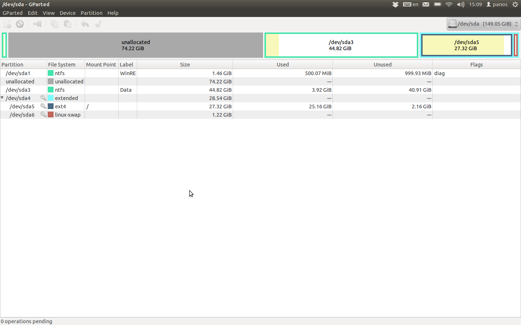The height and width of the screenshot is (325, 521).
Task: Click the red linux-swap color swatch
Action: point(51,114)
